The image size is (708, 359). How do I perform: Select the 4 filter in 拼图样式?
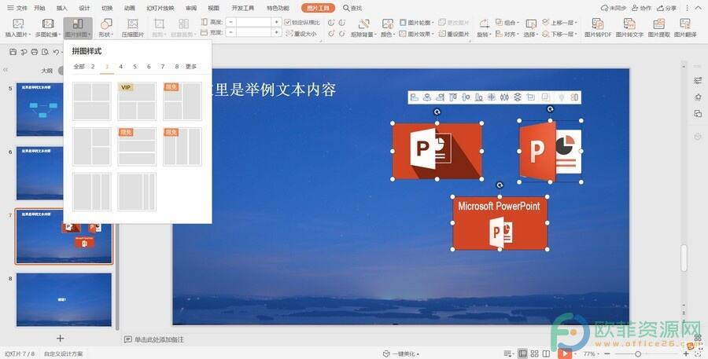[x=120, y=67]
